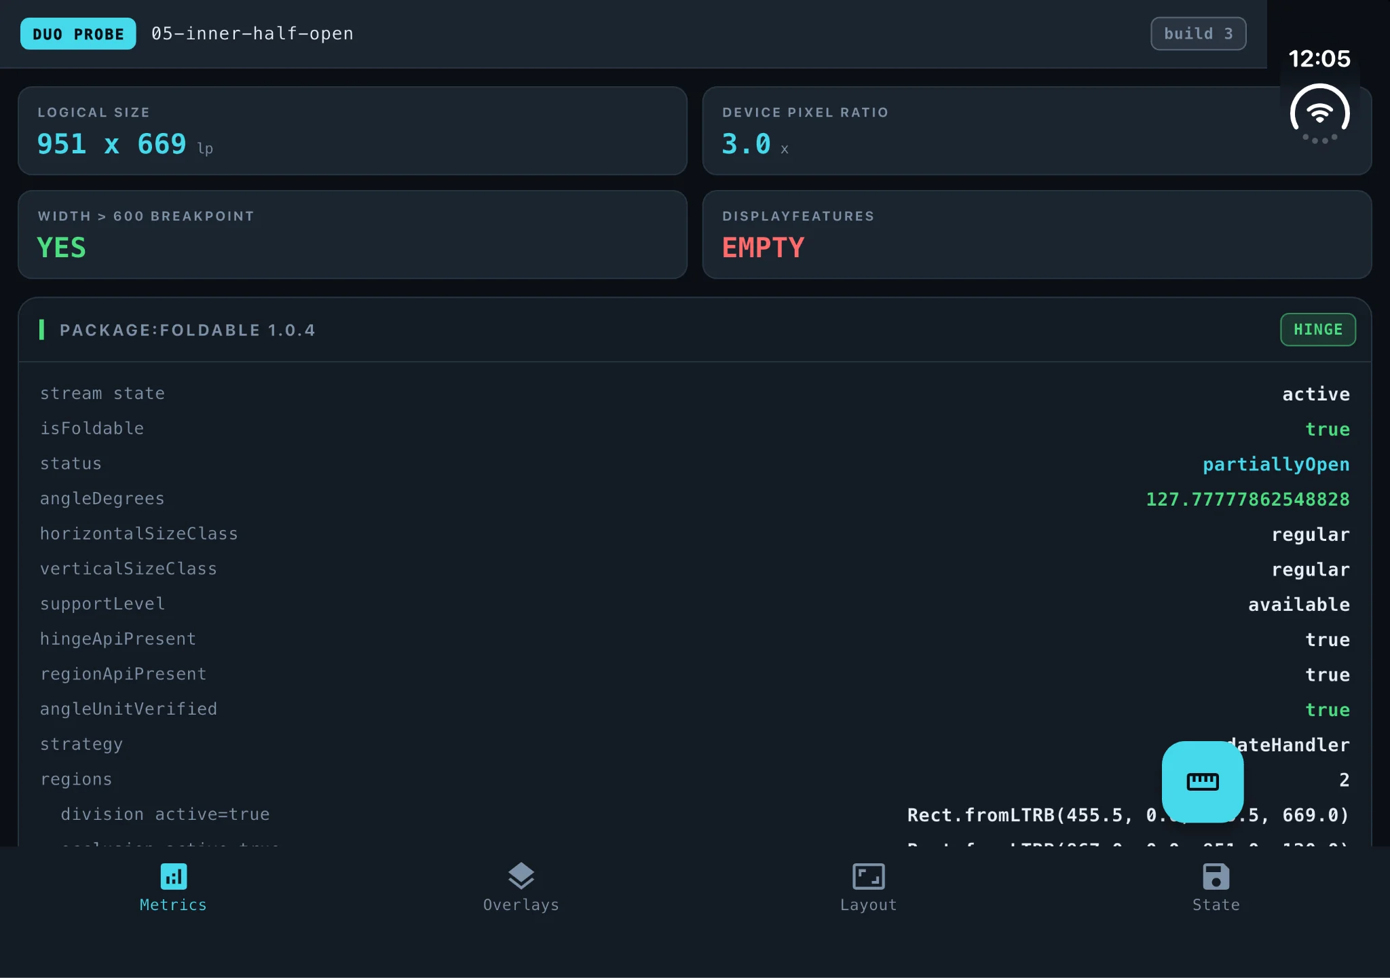Switch to the Overlays tab
This screenshot has width=1390, height=978.
click(521, 887)
